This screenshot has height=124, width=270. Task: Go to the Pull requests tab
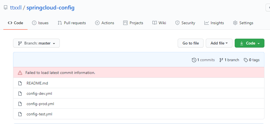[x=72, y=23]
